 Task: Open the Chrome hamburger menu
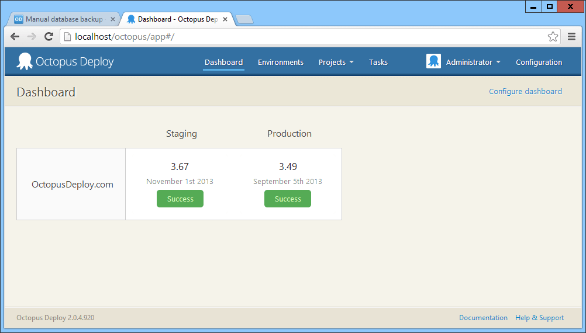tap(571, 37)
